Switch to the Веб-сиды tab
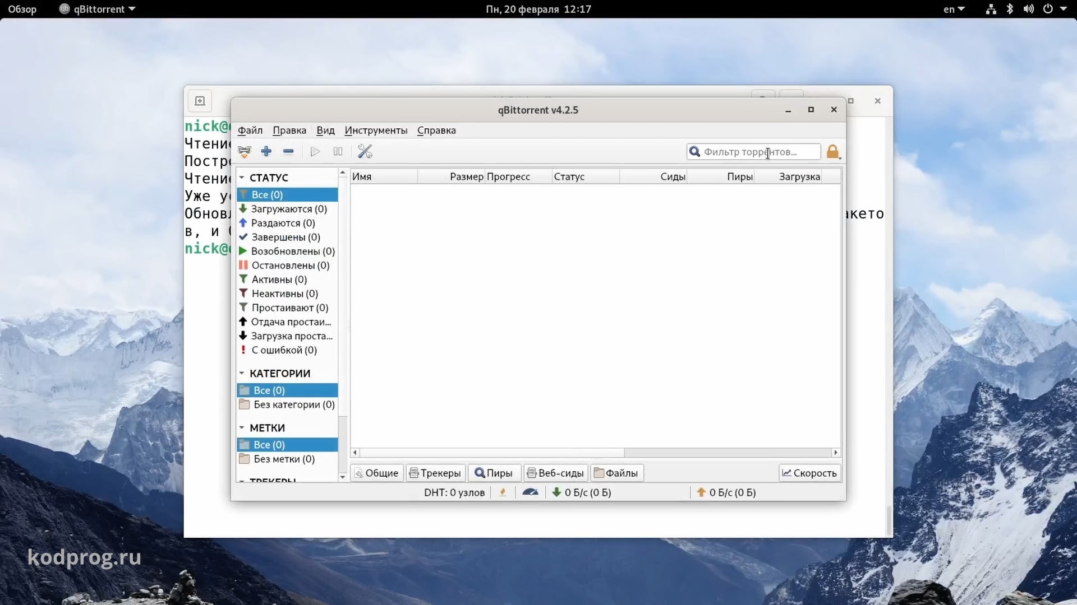 [555, 473]
